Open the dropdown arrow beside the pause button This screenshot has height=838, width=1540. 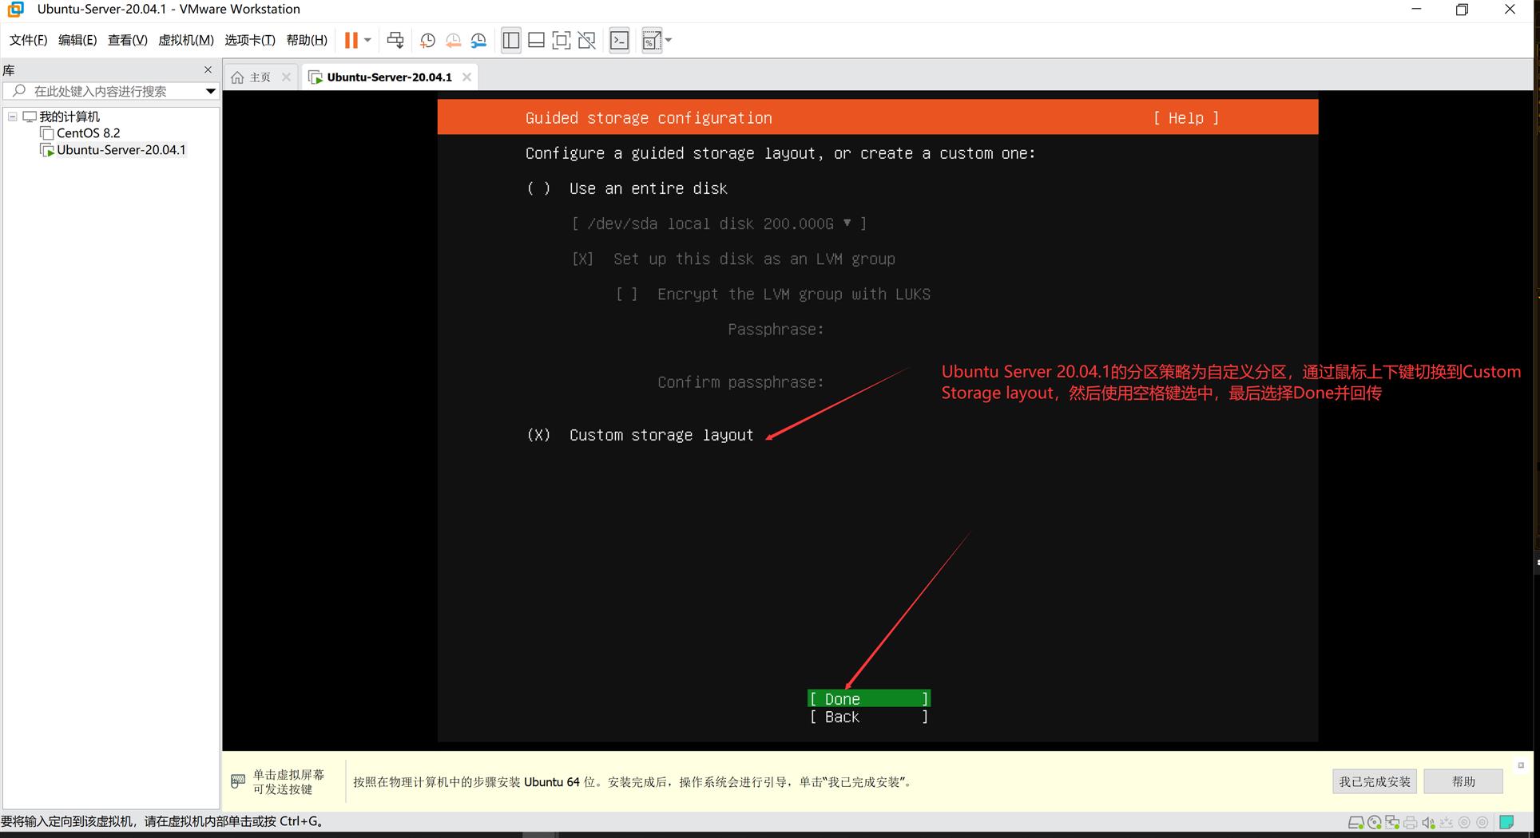[367, 40]
